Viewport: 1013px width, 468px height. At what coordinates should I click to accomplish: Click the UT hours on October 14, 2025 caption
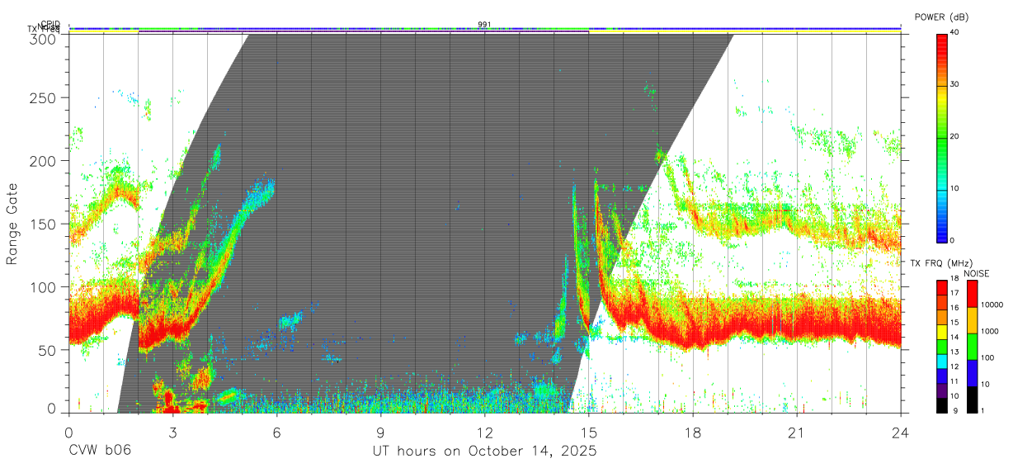pos(484,451)
